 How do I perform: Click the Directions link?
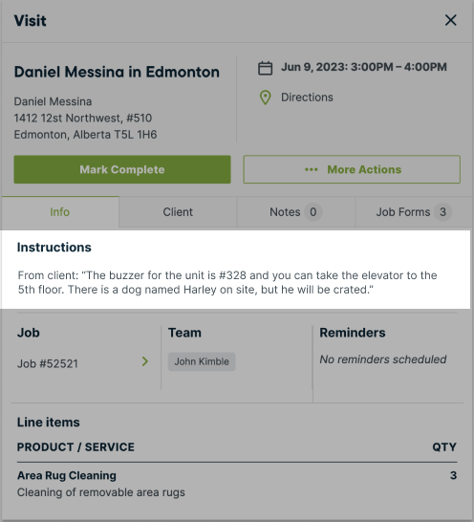pos(307,98)
